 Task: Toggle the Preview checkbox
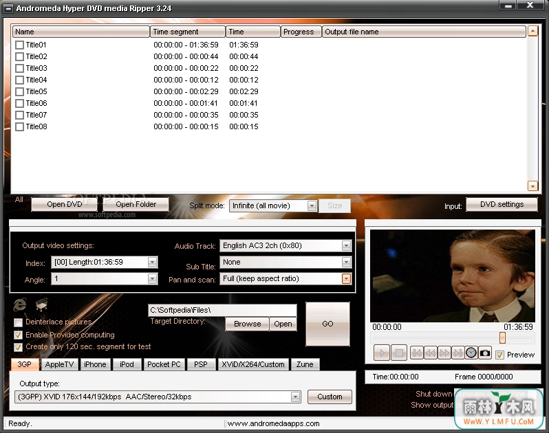click(499, 355)
